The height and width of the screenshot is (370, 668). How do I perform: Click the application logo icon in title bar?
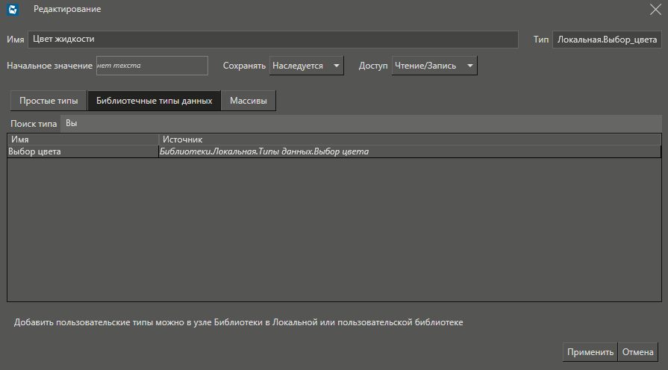[x=13, y=10]
